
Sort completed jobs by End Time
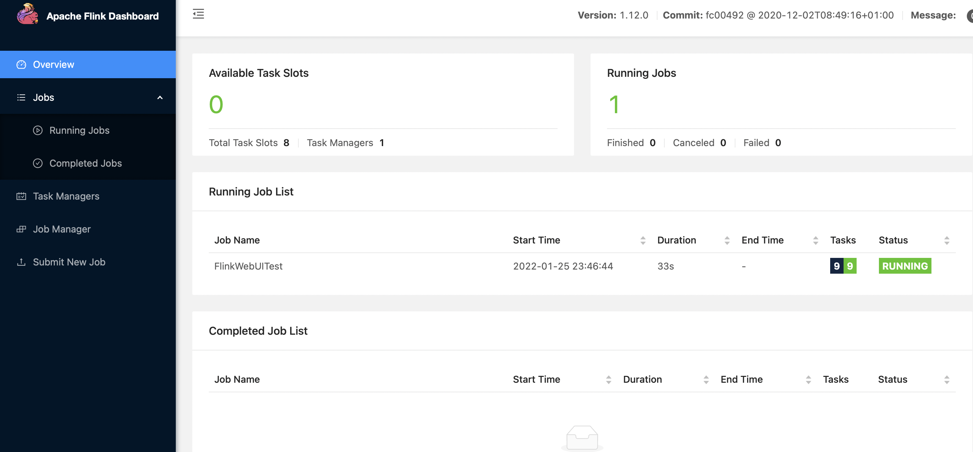(x=808, y=380)
